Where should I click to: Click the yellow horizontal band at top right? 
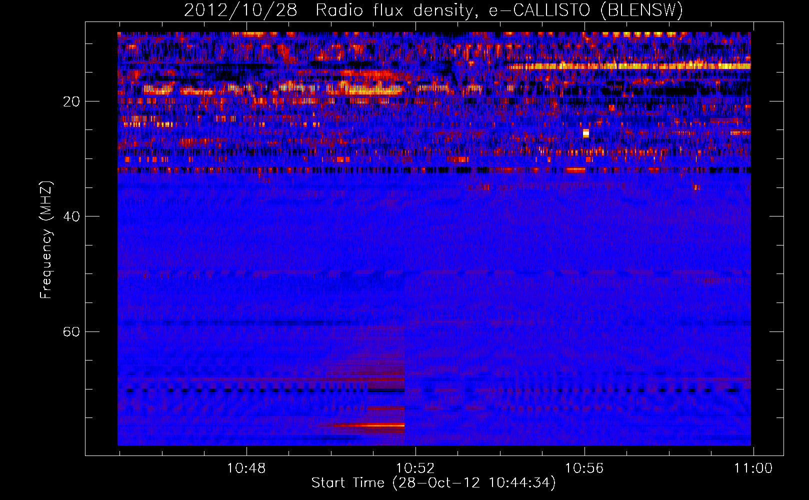click(x=628, y=66)
